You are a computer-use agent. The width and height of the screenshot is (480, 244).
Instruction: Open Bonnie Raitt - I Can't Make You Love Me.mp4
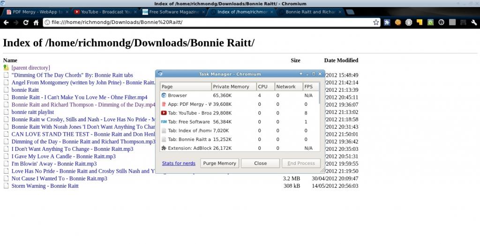coord(79,97)
